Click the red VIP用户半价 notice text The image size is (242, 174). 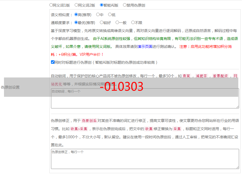[x=92, y=54]
